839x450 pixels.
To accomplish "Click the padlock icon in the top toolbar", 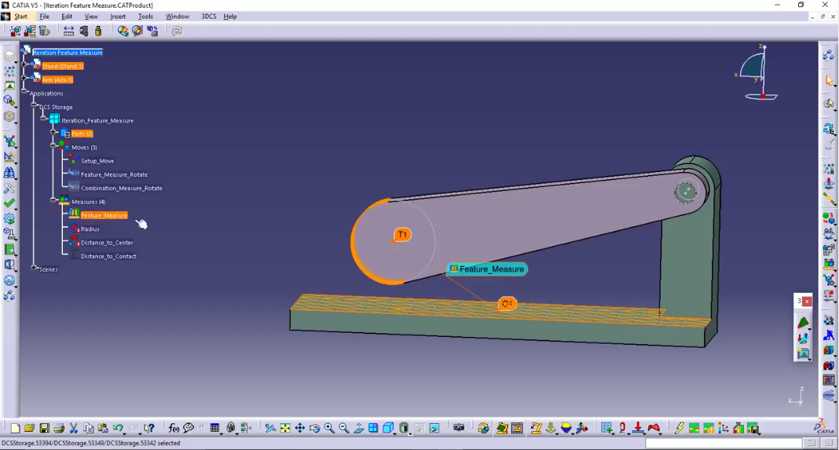I will pos(98,31).
